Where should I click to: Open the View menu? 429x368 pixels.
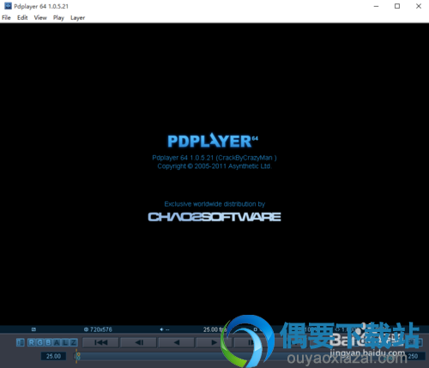[40, 18]
